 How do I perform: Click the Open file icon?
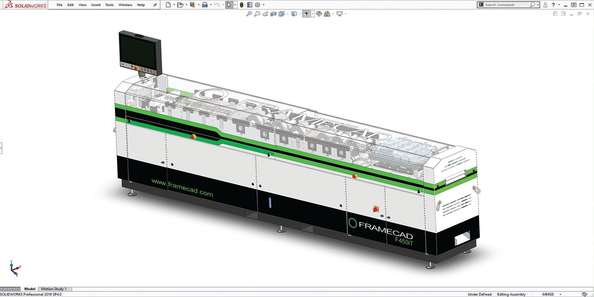coord(180,5)
